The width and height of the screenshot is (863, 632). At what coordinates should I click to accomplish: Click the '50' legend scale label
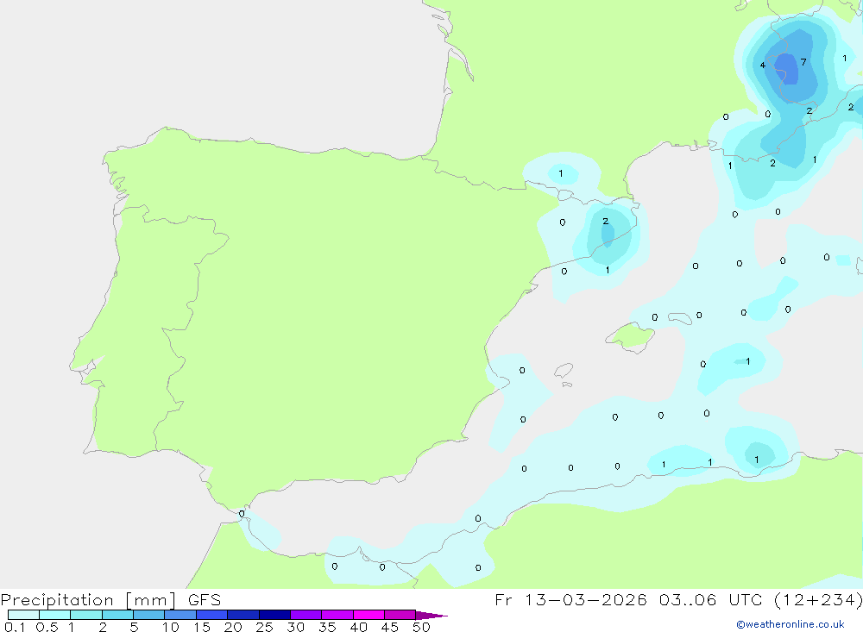tap(421, 627)
